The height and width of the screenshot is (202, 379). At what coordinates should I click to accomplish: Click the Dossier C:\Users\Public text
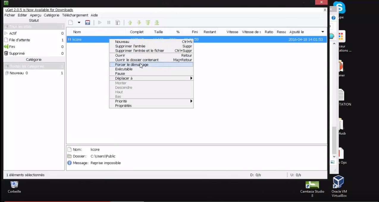click(103, 156)
